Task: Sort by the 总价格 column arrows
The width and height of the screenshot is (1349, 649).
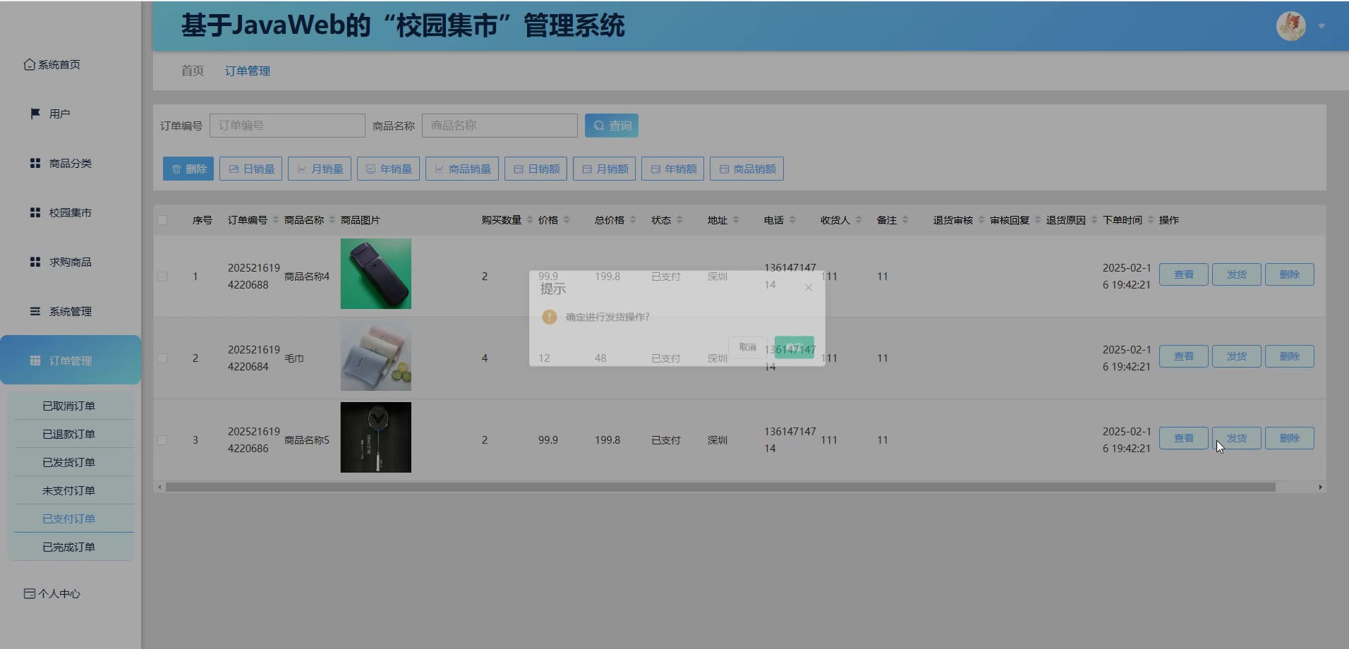Action: click(x=633, y=220)
